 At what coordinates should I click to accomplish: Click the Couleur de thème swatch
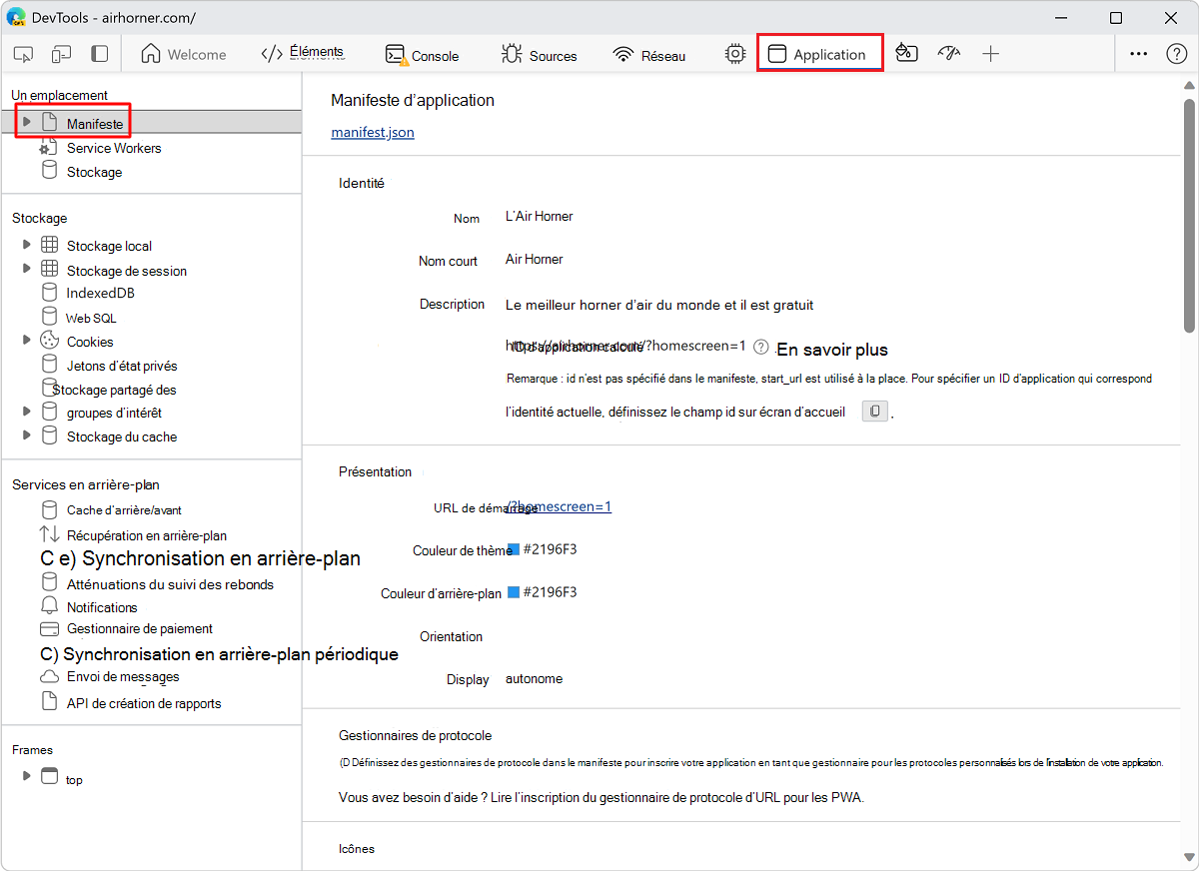[514, 549]
